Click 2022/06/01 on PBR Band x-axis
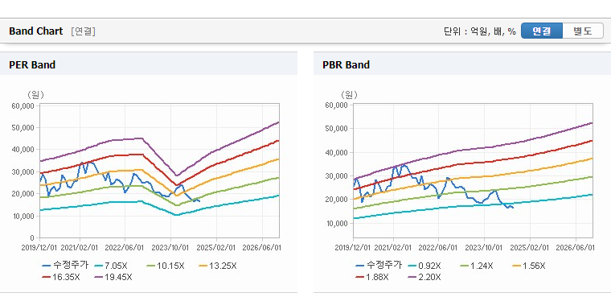 pyautogui.click(x=439, y=247)
